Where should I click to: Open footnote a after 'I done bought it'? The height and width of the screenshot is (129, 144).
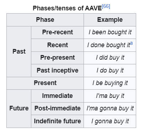(131, 43)
